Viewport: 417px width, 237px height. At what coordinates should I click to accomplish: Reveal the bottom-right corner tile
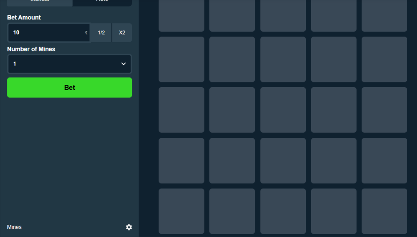384,211
